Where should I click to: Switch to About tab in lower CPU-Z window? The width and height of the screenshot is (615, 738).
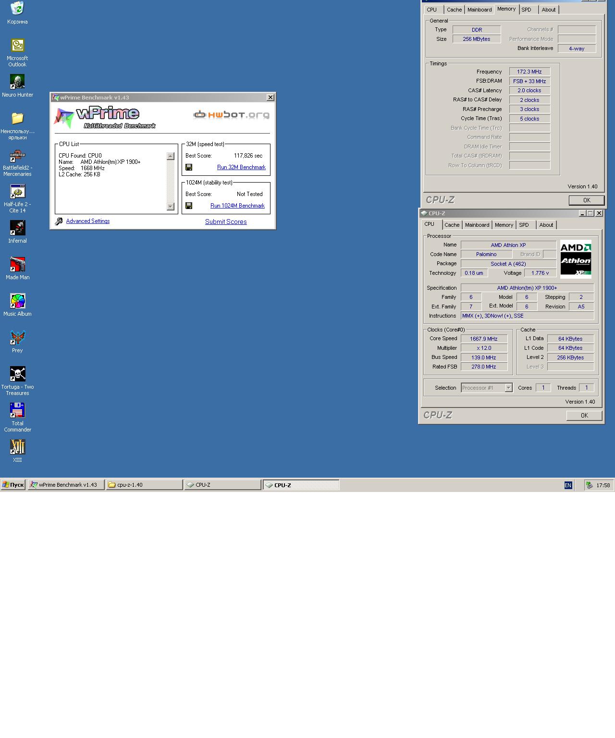(x=546, y=225)
